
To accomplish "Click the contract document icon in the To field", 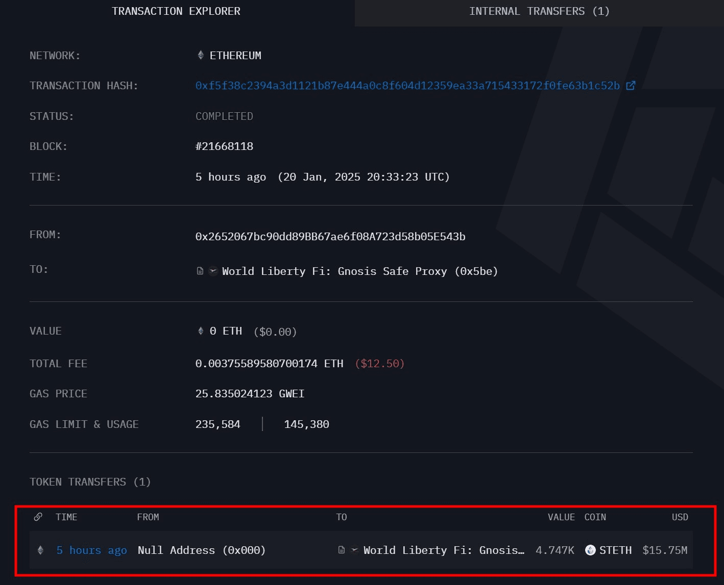I will point(200,271).
